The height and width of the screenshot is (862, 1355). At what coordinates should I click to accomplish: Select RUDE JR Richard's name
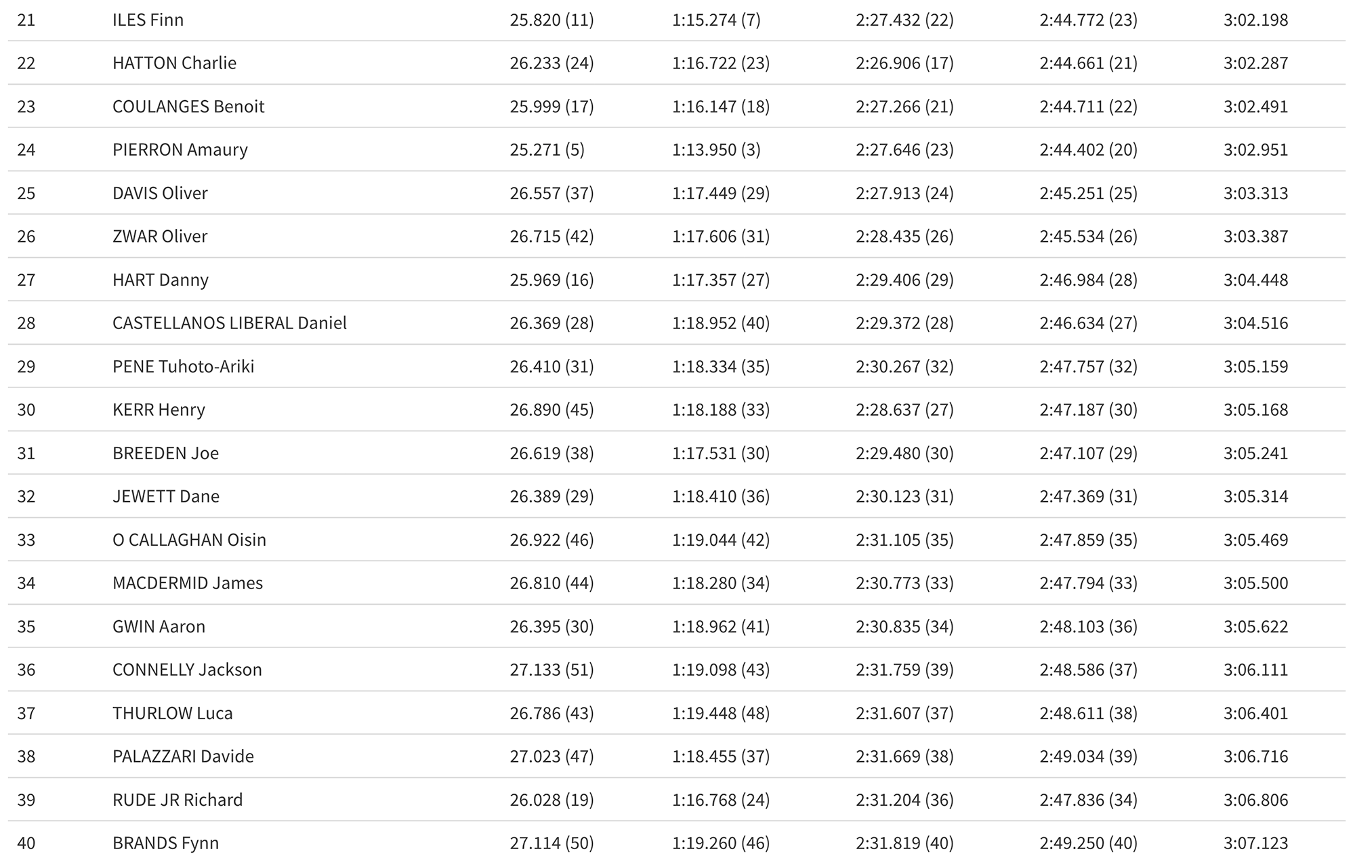click(x=178, y=800)
